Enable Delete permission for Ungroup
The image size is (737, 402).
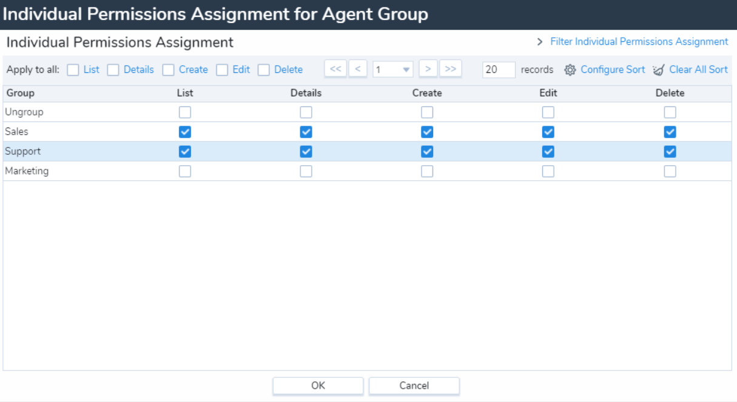click(x=670, y=112)
